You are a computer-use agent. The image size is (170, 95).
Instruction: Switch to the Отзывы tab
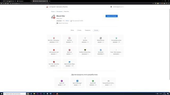coord(79,30)
